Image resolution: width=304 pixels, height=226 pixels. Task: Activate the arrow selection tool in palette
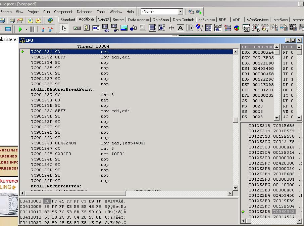pos(64,28)
